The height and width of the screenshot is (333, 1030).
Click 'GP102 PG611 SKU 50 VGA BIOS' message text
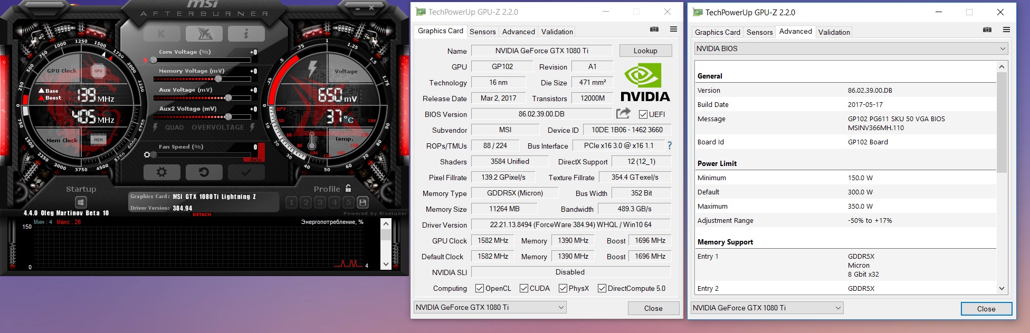(896, 119)
